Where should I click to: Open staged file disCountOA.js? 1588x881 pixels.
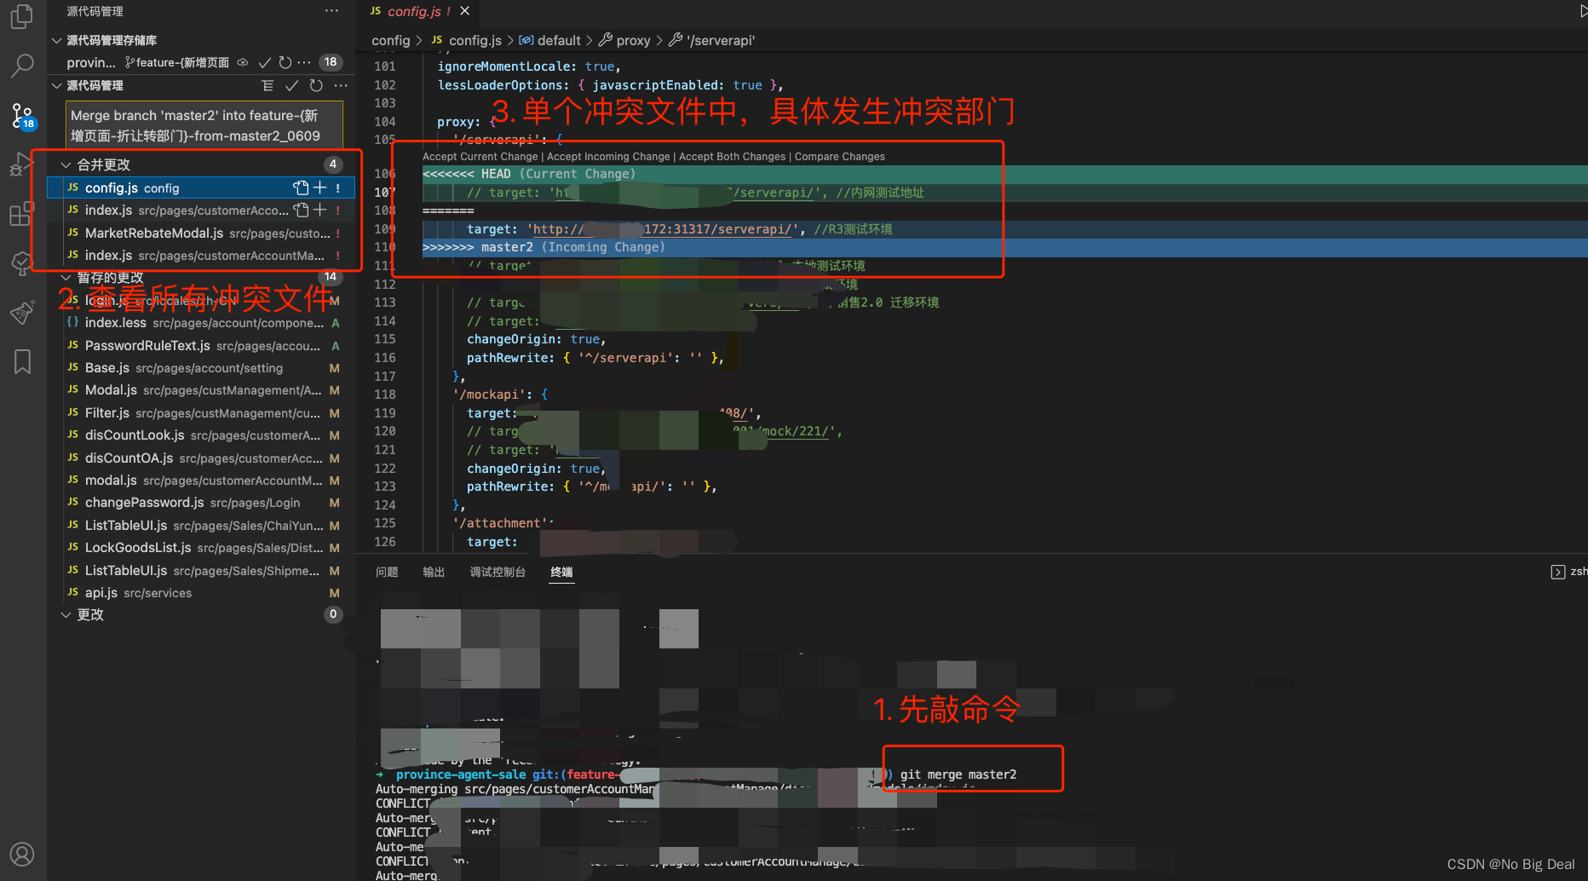tap(201, 458)
